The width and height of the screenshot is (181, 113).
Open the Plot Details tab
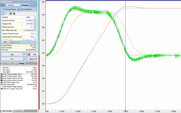pos(7,111)
